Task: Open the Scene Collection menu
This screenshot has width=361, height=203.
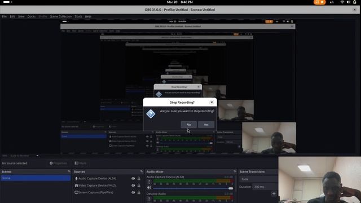Action: tap(61, 16)
